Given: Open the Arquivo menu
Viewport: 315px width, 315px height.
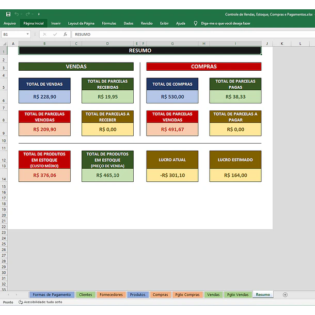Looking at the screenshot, I should pyautogui.click(x=10, y=23).
